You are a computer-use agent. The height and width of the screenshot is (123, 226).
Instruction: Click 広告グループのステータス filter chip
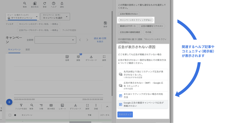click(39, 30)
